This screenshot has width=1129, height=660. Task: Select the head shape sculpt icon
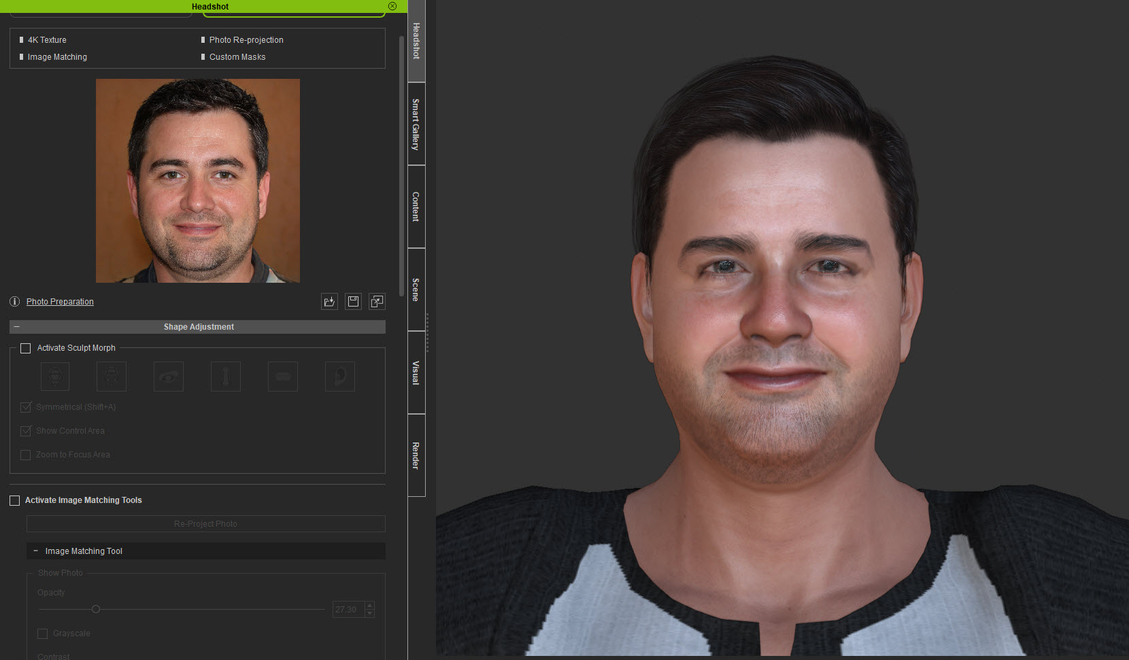(55, 377)
